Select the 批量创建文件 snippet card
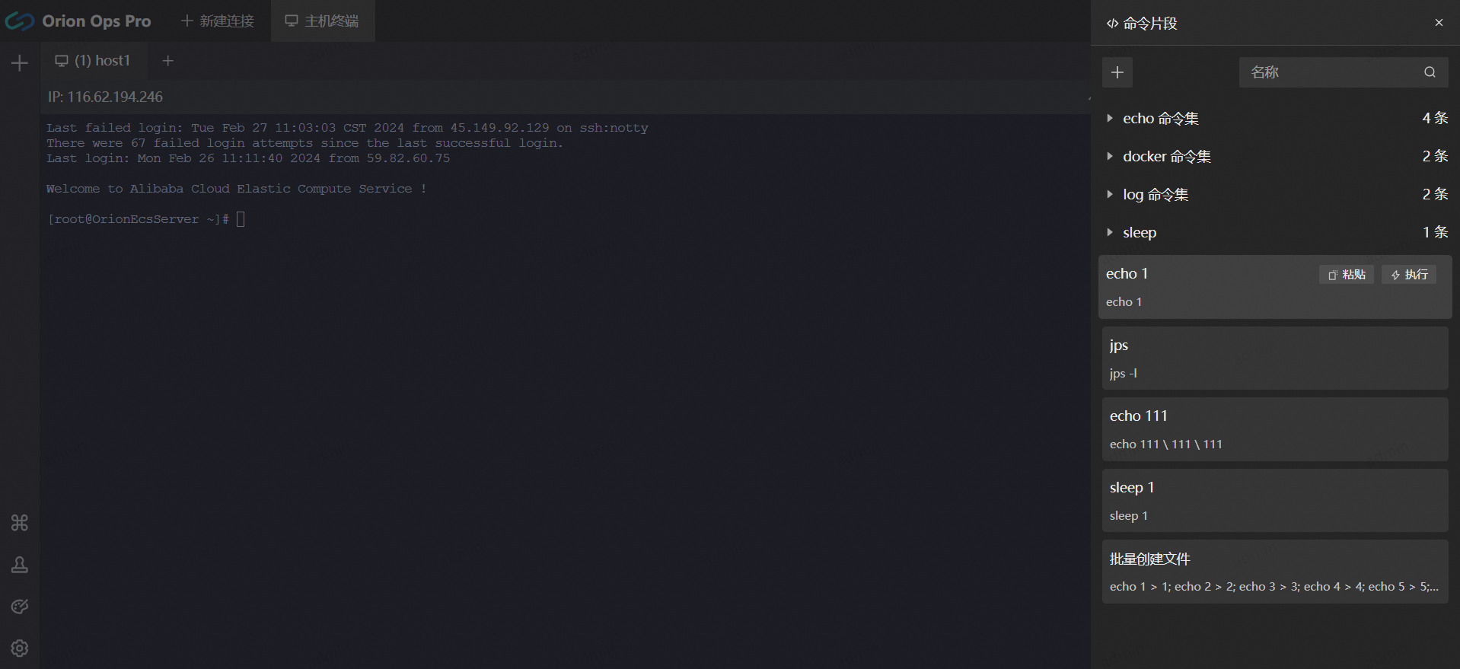This screenshot has width=1460, height=669. pyautogui.click(x=1274, y=572)
